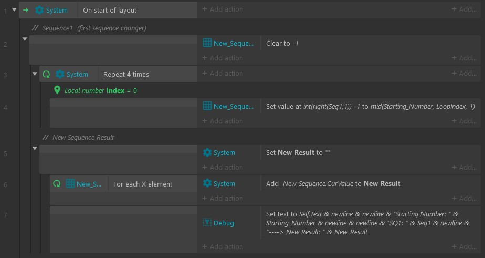485x258 pixels.
Task: Click the Repeat loop icon in event 3
Action: pos(46,74)
